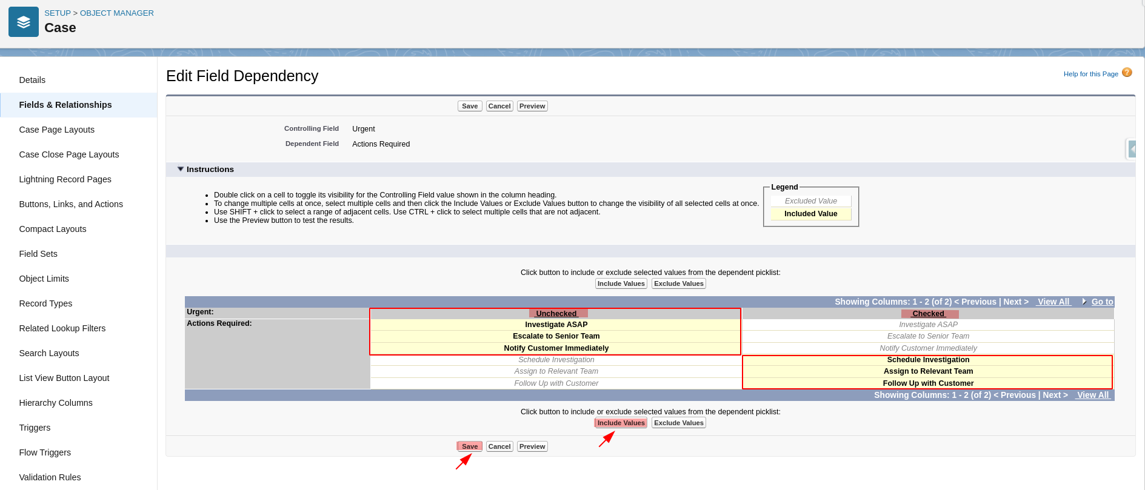This screenshot has width=1145, height=490.
Task: Click the Checked column header
Action: tap(929, 314)
